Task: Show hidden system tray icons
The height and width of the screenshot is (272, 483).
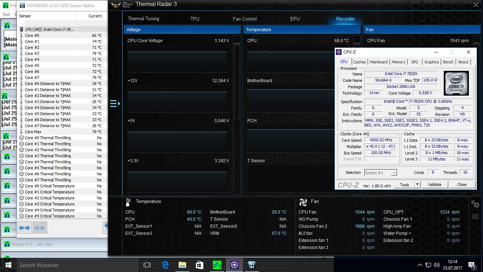Action: point(420,265)
